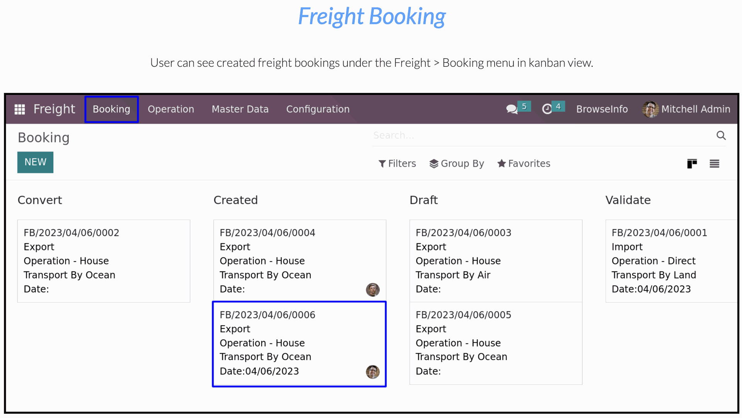Click the search magnifier icon
This screenshot has height=418, width=742.
pos(721,135)
